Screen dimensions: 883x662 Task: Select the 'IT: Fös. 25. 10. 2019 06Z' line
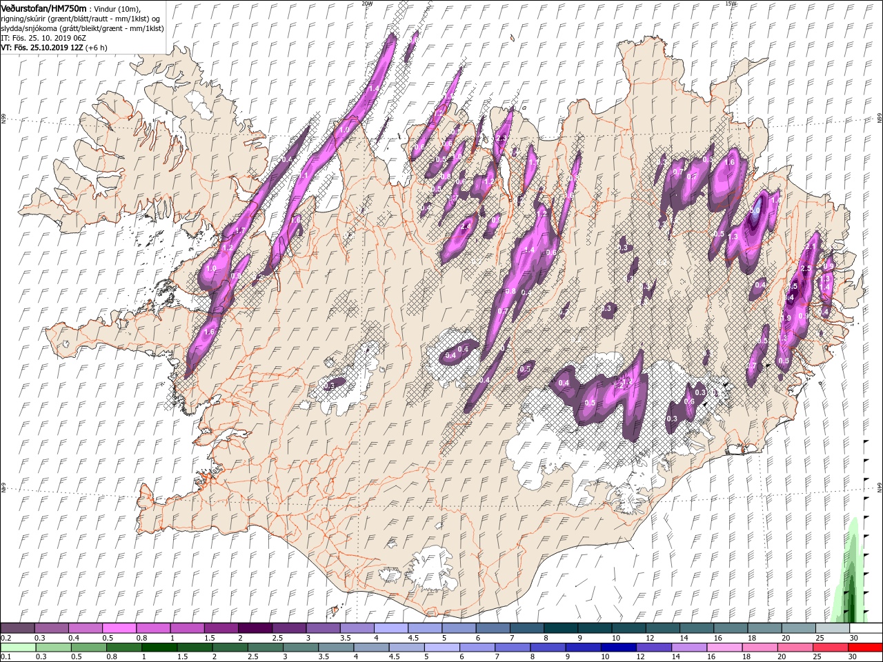point(42,38)
